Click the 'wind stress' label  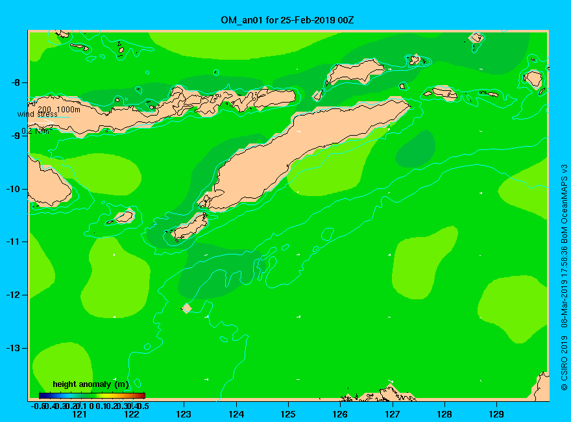(x=37, y=114)
